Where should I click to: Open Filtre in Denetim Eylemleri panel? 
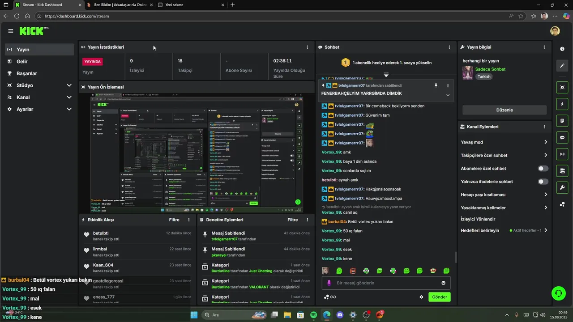(x=293, y=220)
